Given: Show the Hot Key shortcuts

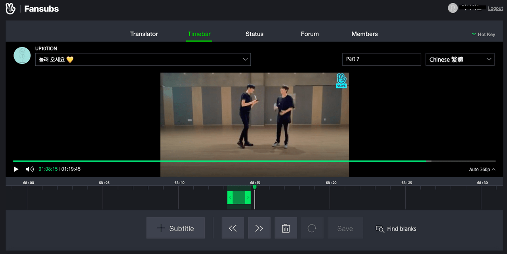Looking at the screenshot, I should point(484,34).
